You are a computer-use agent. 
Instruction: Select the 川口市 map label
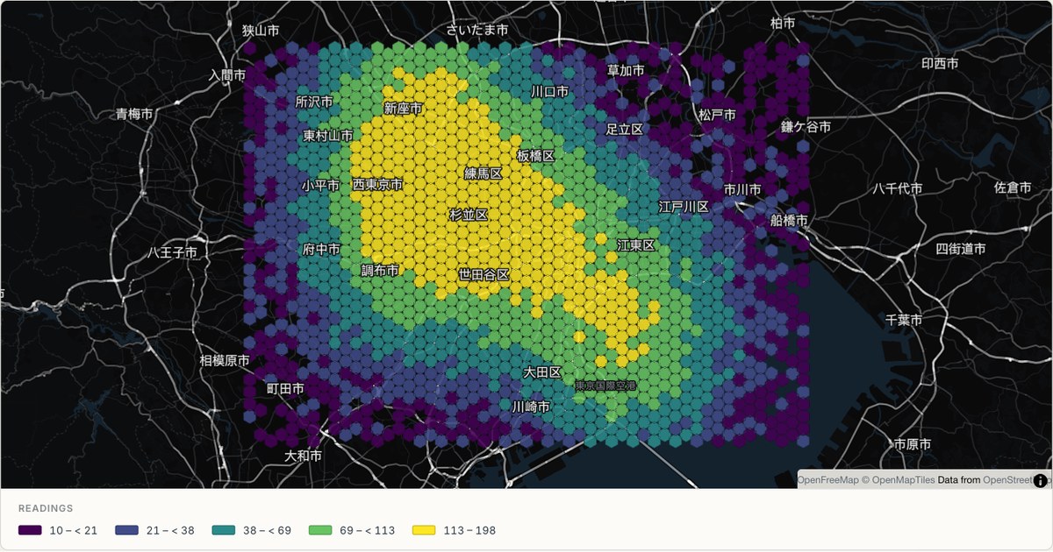(549, 91)
